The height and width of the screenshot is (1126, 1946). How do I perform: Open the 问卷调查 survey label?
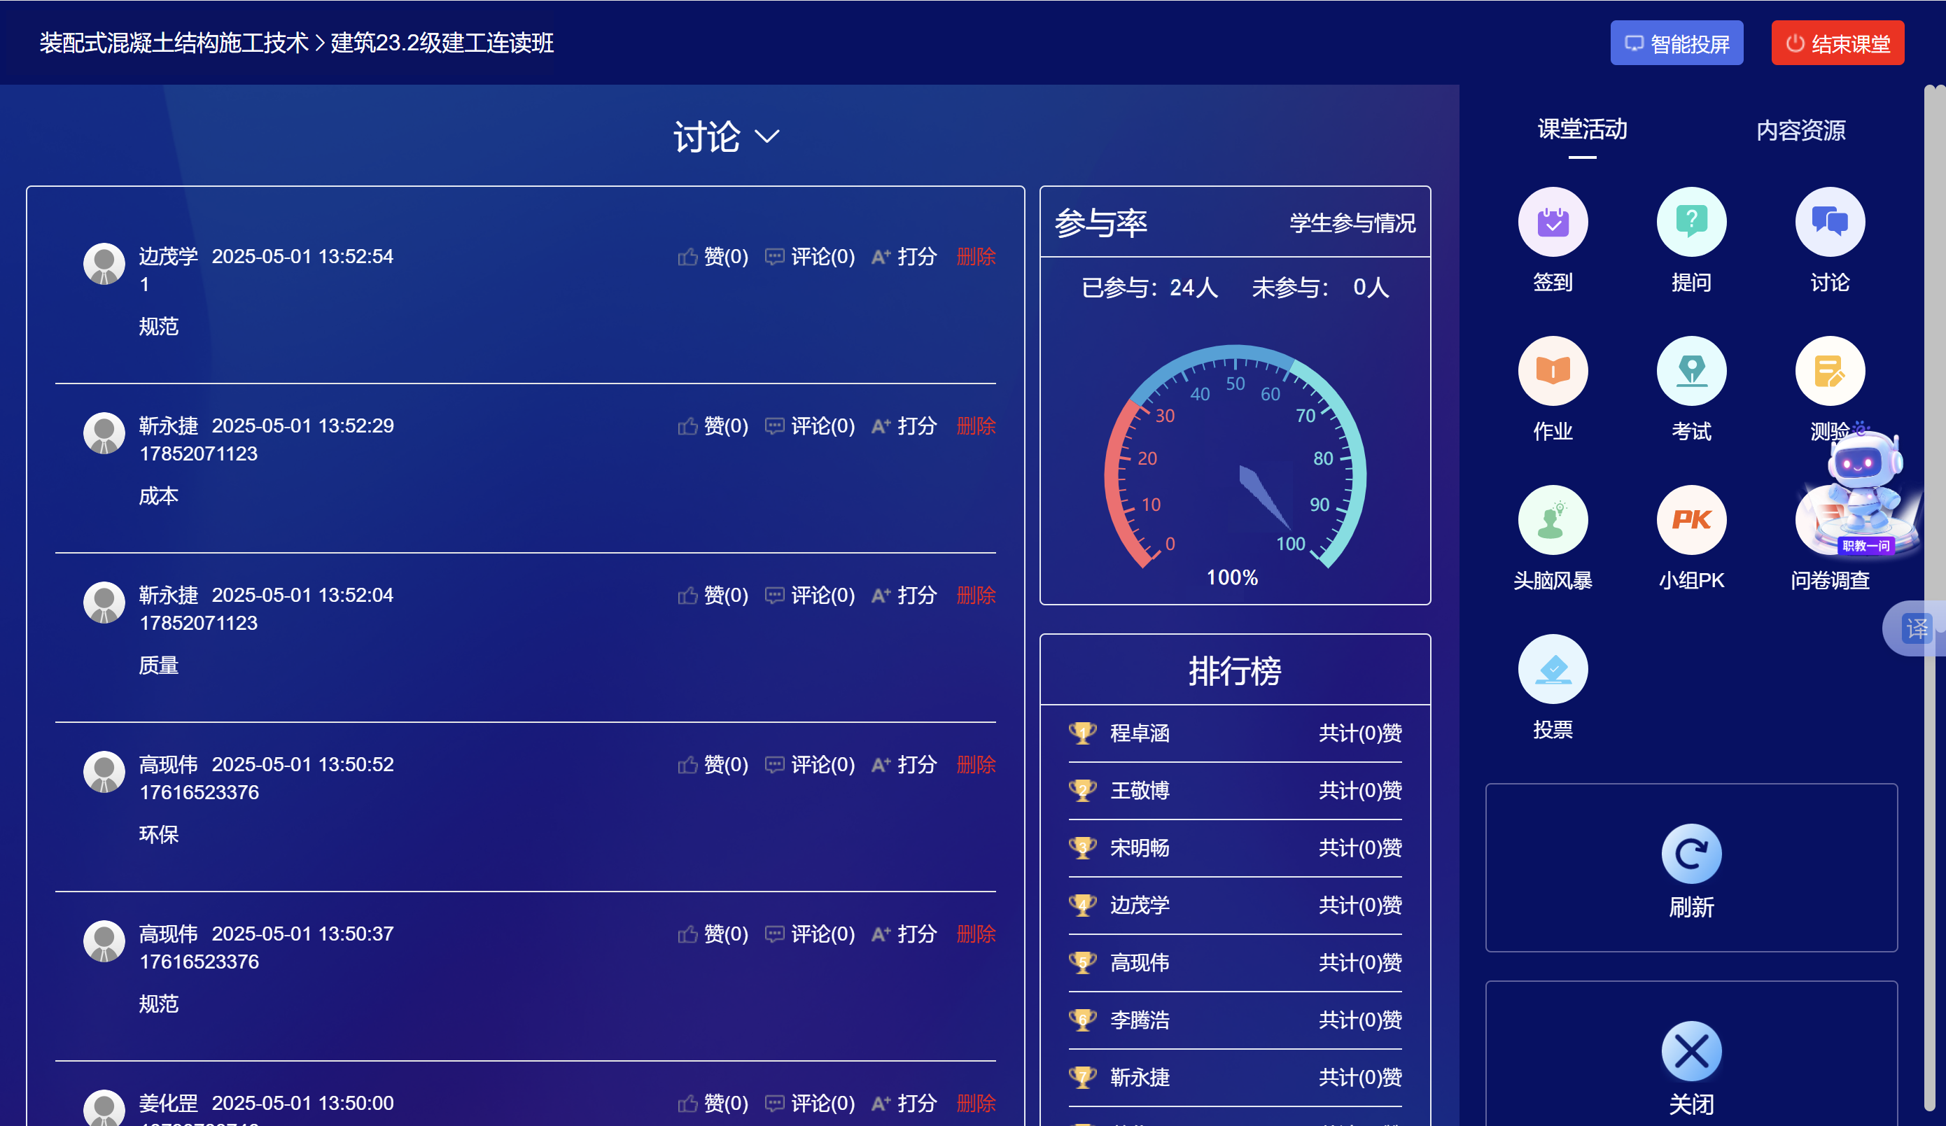point(1829,580)
